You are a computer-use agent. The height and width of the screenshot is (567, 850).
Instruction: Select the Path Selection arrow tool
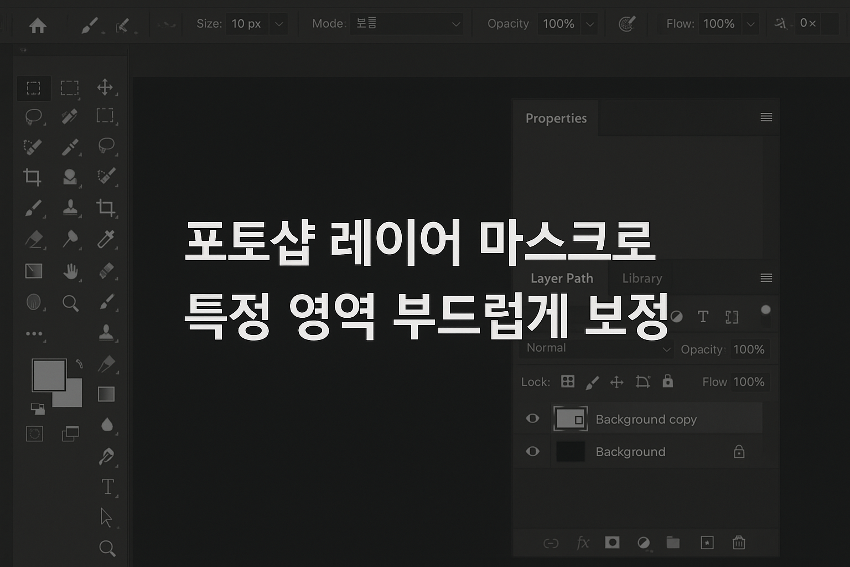(106, 517)
